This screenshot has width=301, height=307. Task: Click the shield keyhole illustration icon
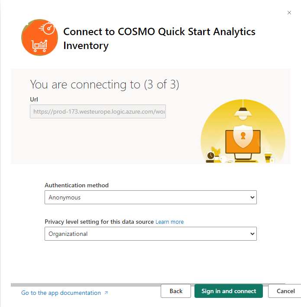point(243,137)
